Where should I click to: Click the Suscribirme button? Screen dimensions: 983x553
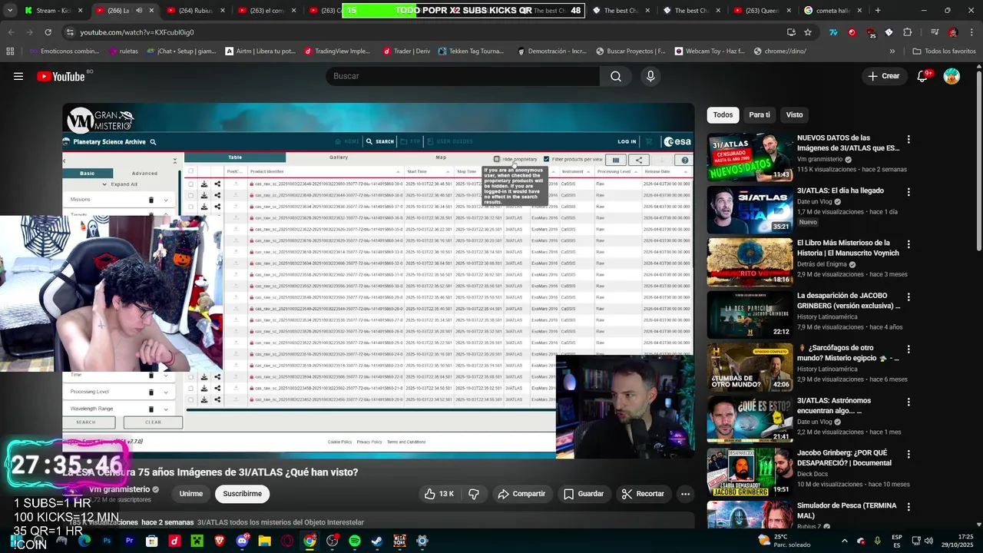coord(243,494)
